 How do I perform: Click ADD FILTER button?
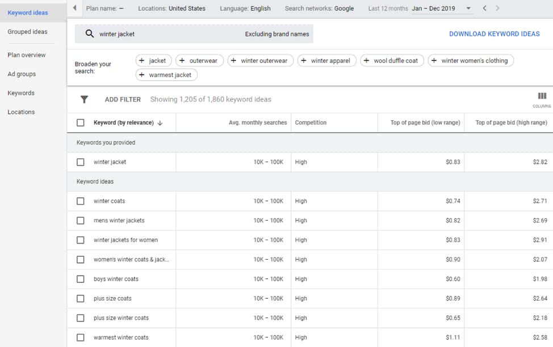click(x=123, y=99)
